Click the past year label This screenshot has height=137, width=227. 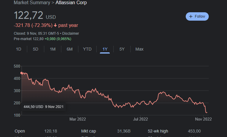pos(68,25)
